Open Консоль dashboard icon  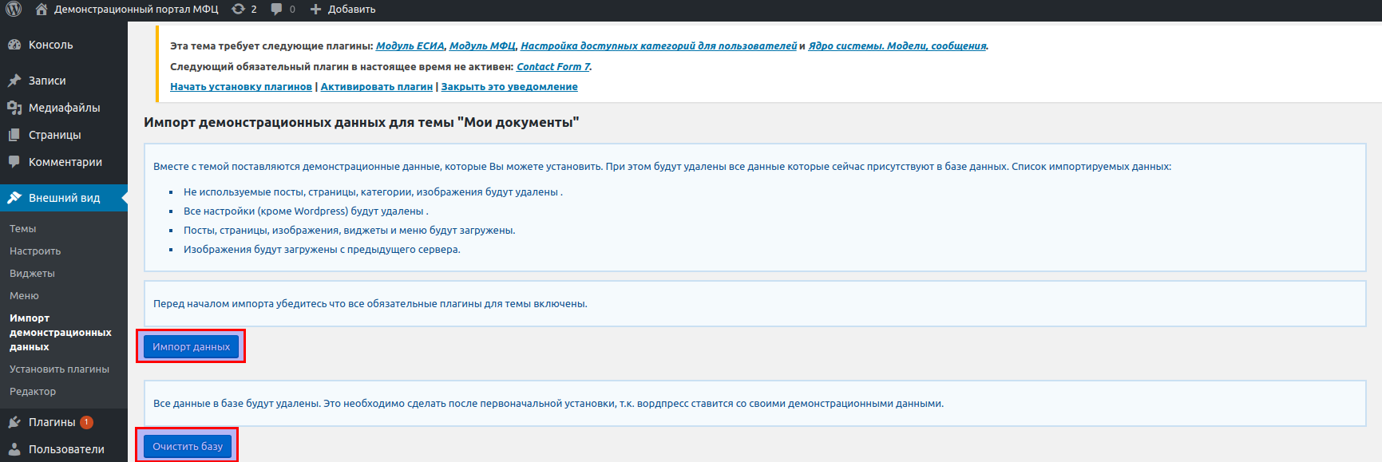[14, 45]
